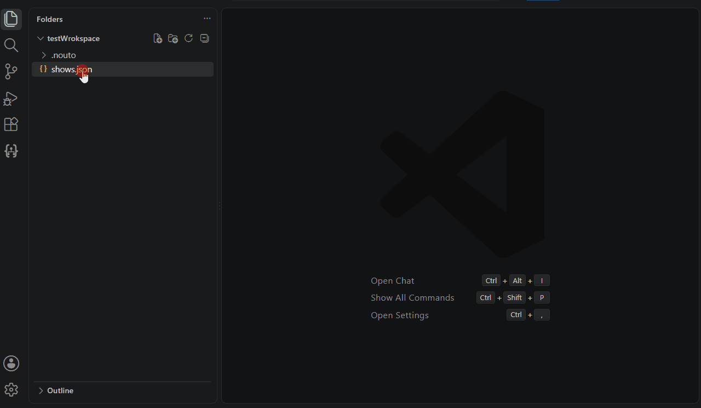Open Run and Debug view icon
Screen dimensions: 701x408
(11, 99)
